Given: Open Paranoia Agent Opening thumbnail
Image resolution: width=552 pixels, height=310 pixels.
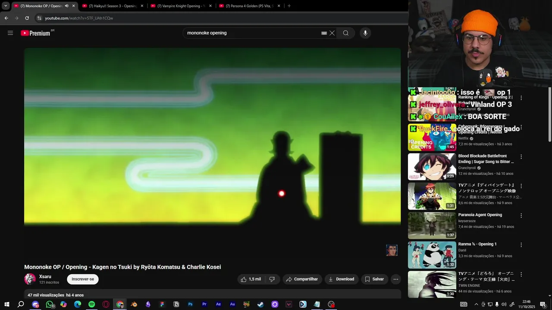Looking at the screenshot, I should point(432,226).
